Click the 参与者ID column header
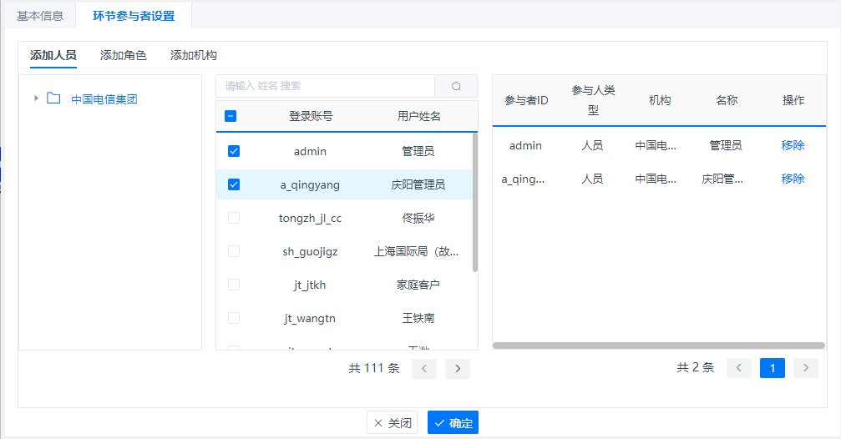 point(526,100)
